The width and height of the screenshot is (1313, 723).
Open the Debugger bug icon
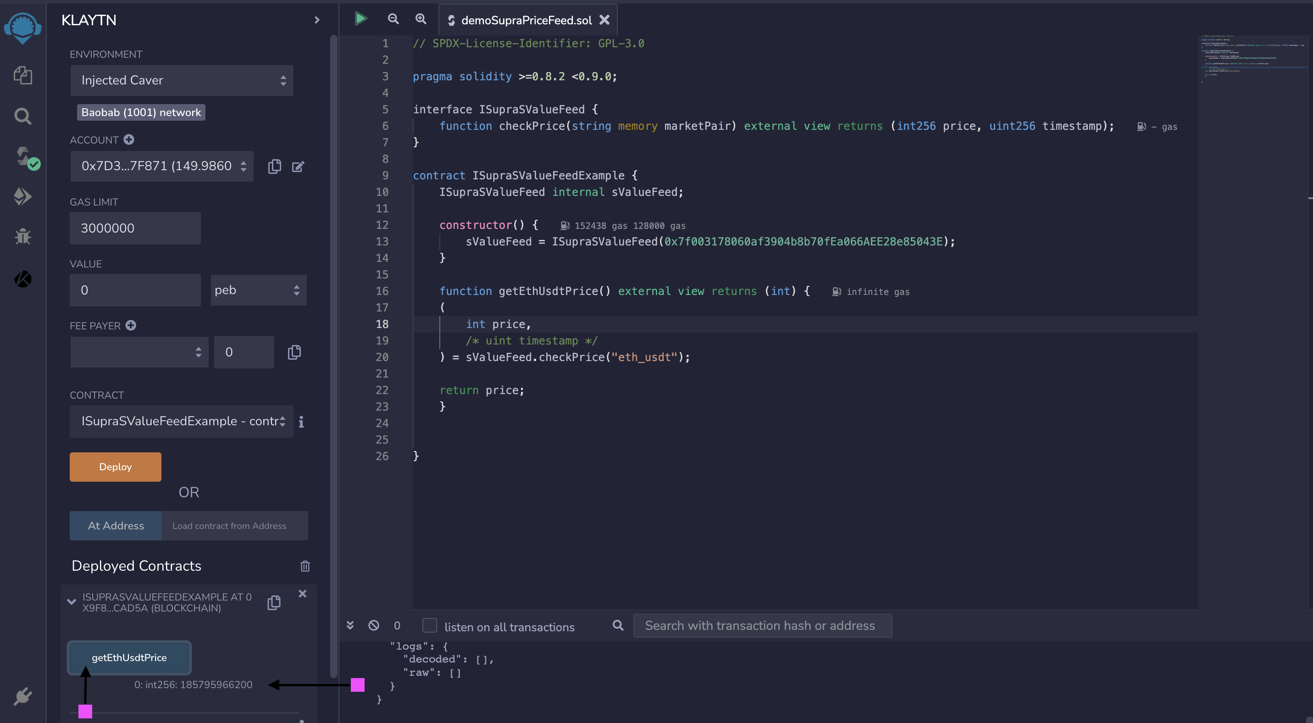pos(22,236)
